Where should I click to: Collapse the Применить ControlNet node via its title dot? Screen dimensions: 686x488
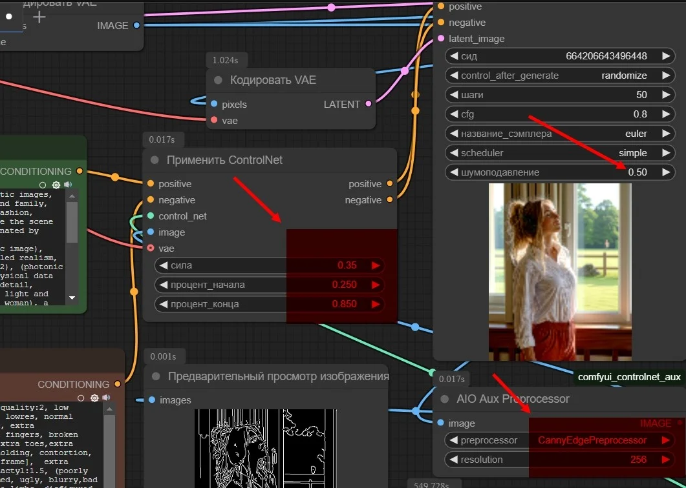point(155,160)
